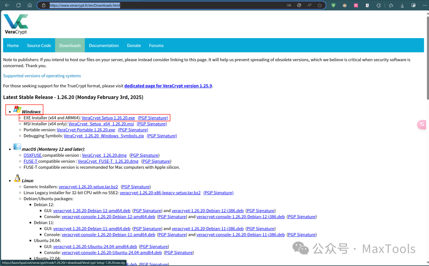Open the Extensions puzzle-piece menu

(379, 5)
